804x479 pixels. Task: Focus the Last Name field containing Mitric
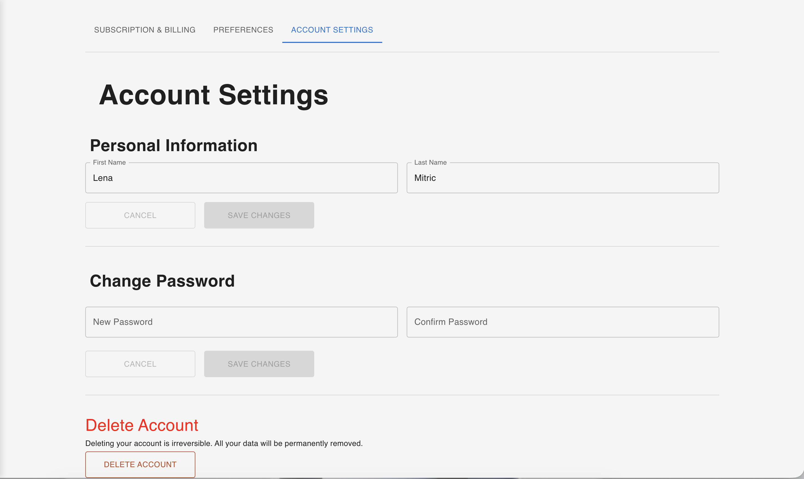[562, 178]
